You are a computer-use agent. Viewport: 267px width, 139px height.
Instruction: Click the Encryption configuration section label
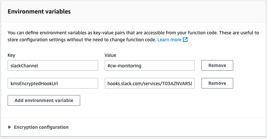tap(41, 127)
